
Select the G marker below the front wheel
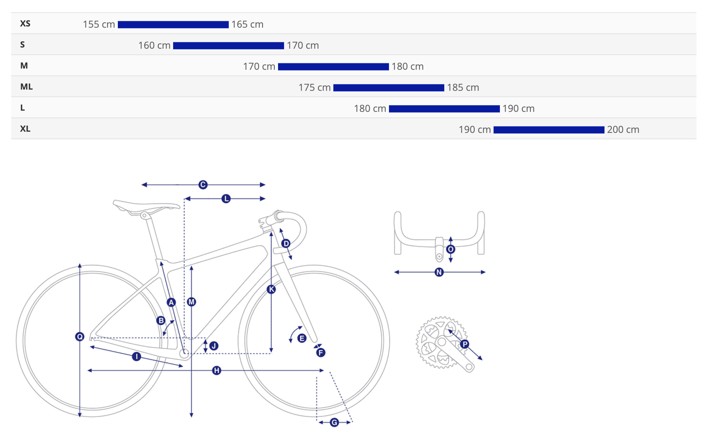[x=334, y=422]
